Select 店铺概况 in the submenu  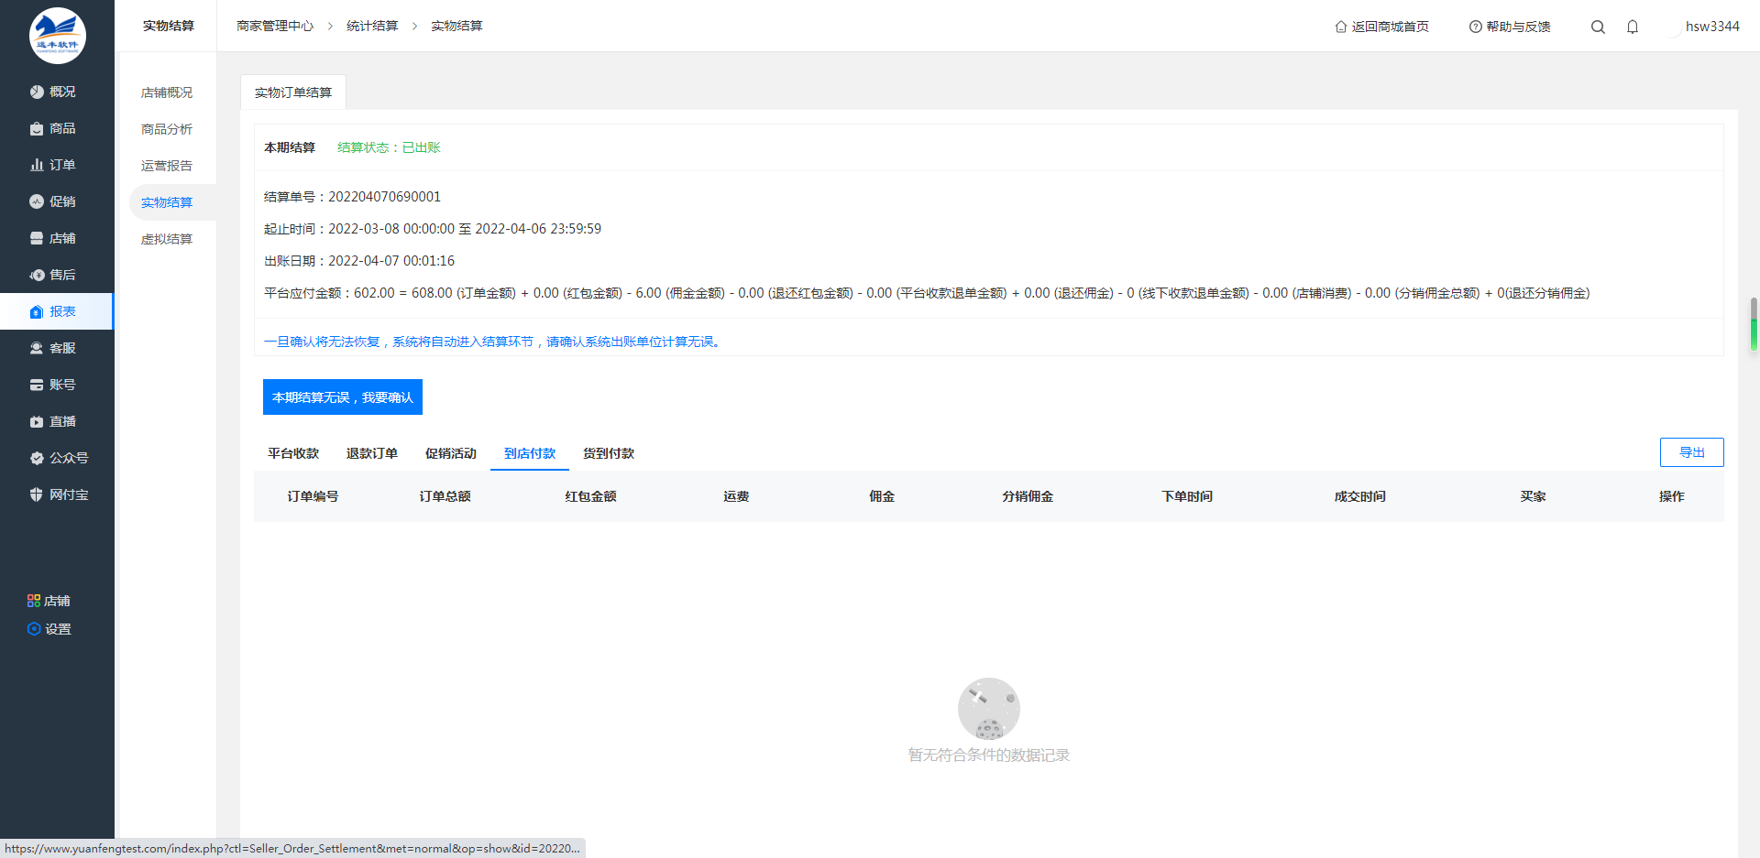tap(167, 92)
